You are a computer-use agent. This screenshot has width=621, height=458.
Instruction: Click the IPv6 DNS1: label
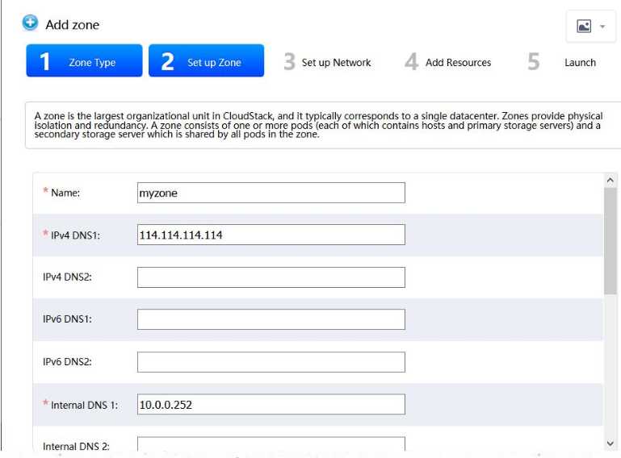(67, 319)
